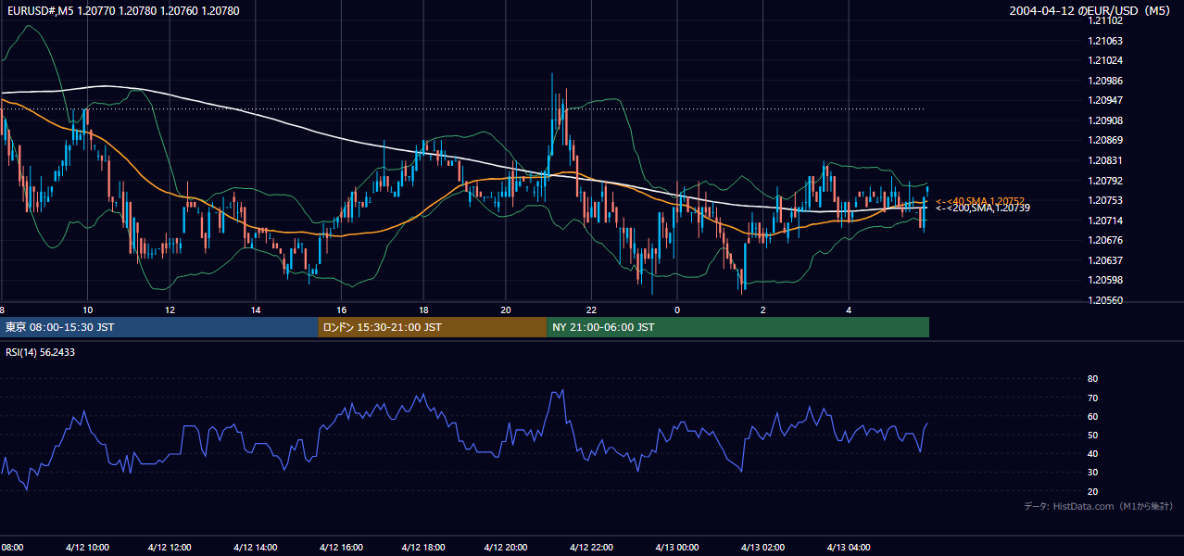Click the hour 22 label on price chart axis
Image resolution: width=1184 pixels, height=556 pixels.
(591, 310)
